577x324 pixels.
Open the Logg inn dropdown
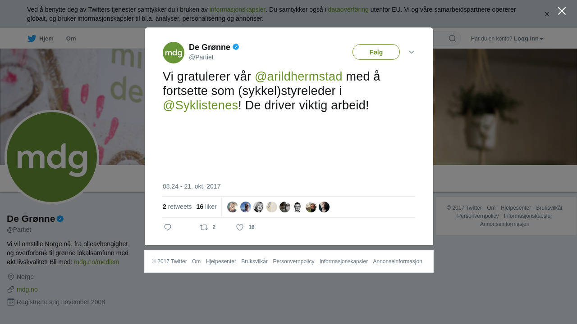[528, 39]
